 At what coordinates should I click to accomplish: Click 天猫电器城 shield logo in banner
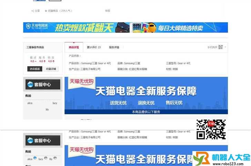(28, 26)
